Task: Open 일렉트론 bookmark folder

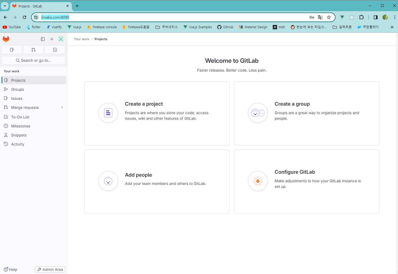Action: (x=342, y=27)
